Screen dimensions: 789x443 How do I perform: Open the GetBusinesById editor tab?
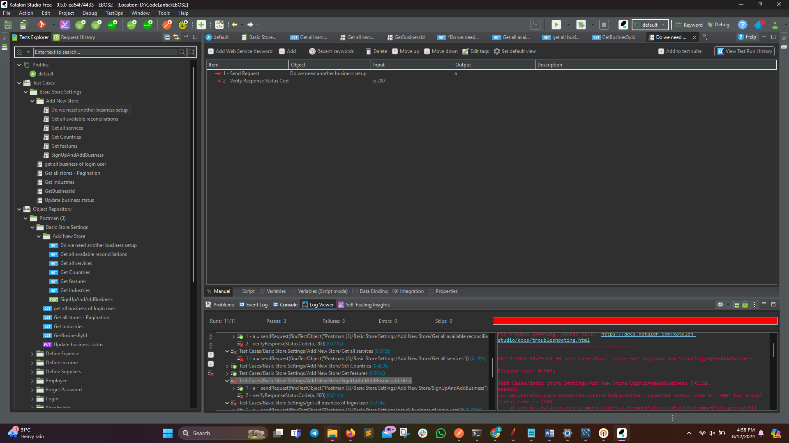[x=614, y=37]
